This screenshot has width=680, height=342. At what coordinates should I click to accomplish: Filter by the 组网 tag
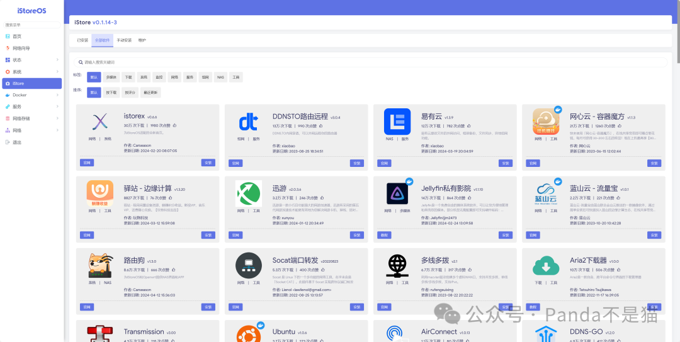point(205,77)
